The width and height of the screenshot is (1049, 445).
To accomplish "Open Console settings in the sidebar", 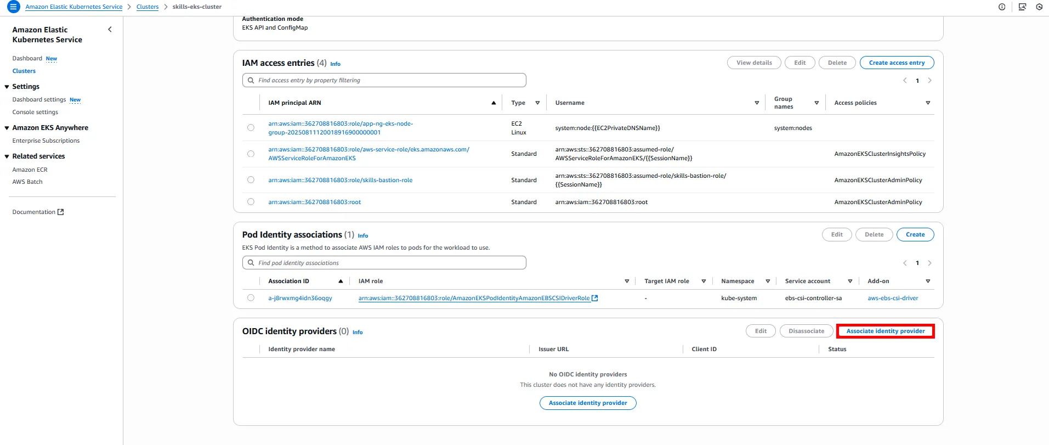I will click(x=35, y=112).
